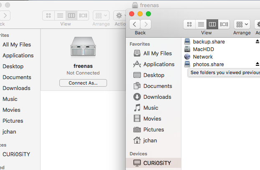Switch background window to list view

(x=60, y=15)
